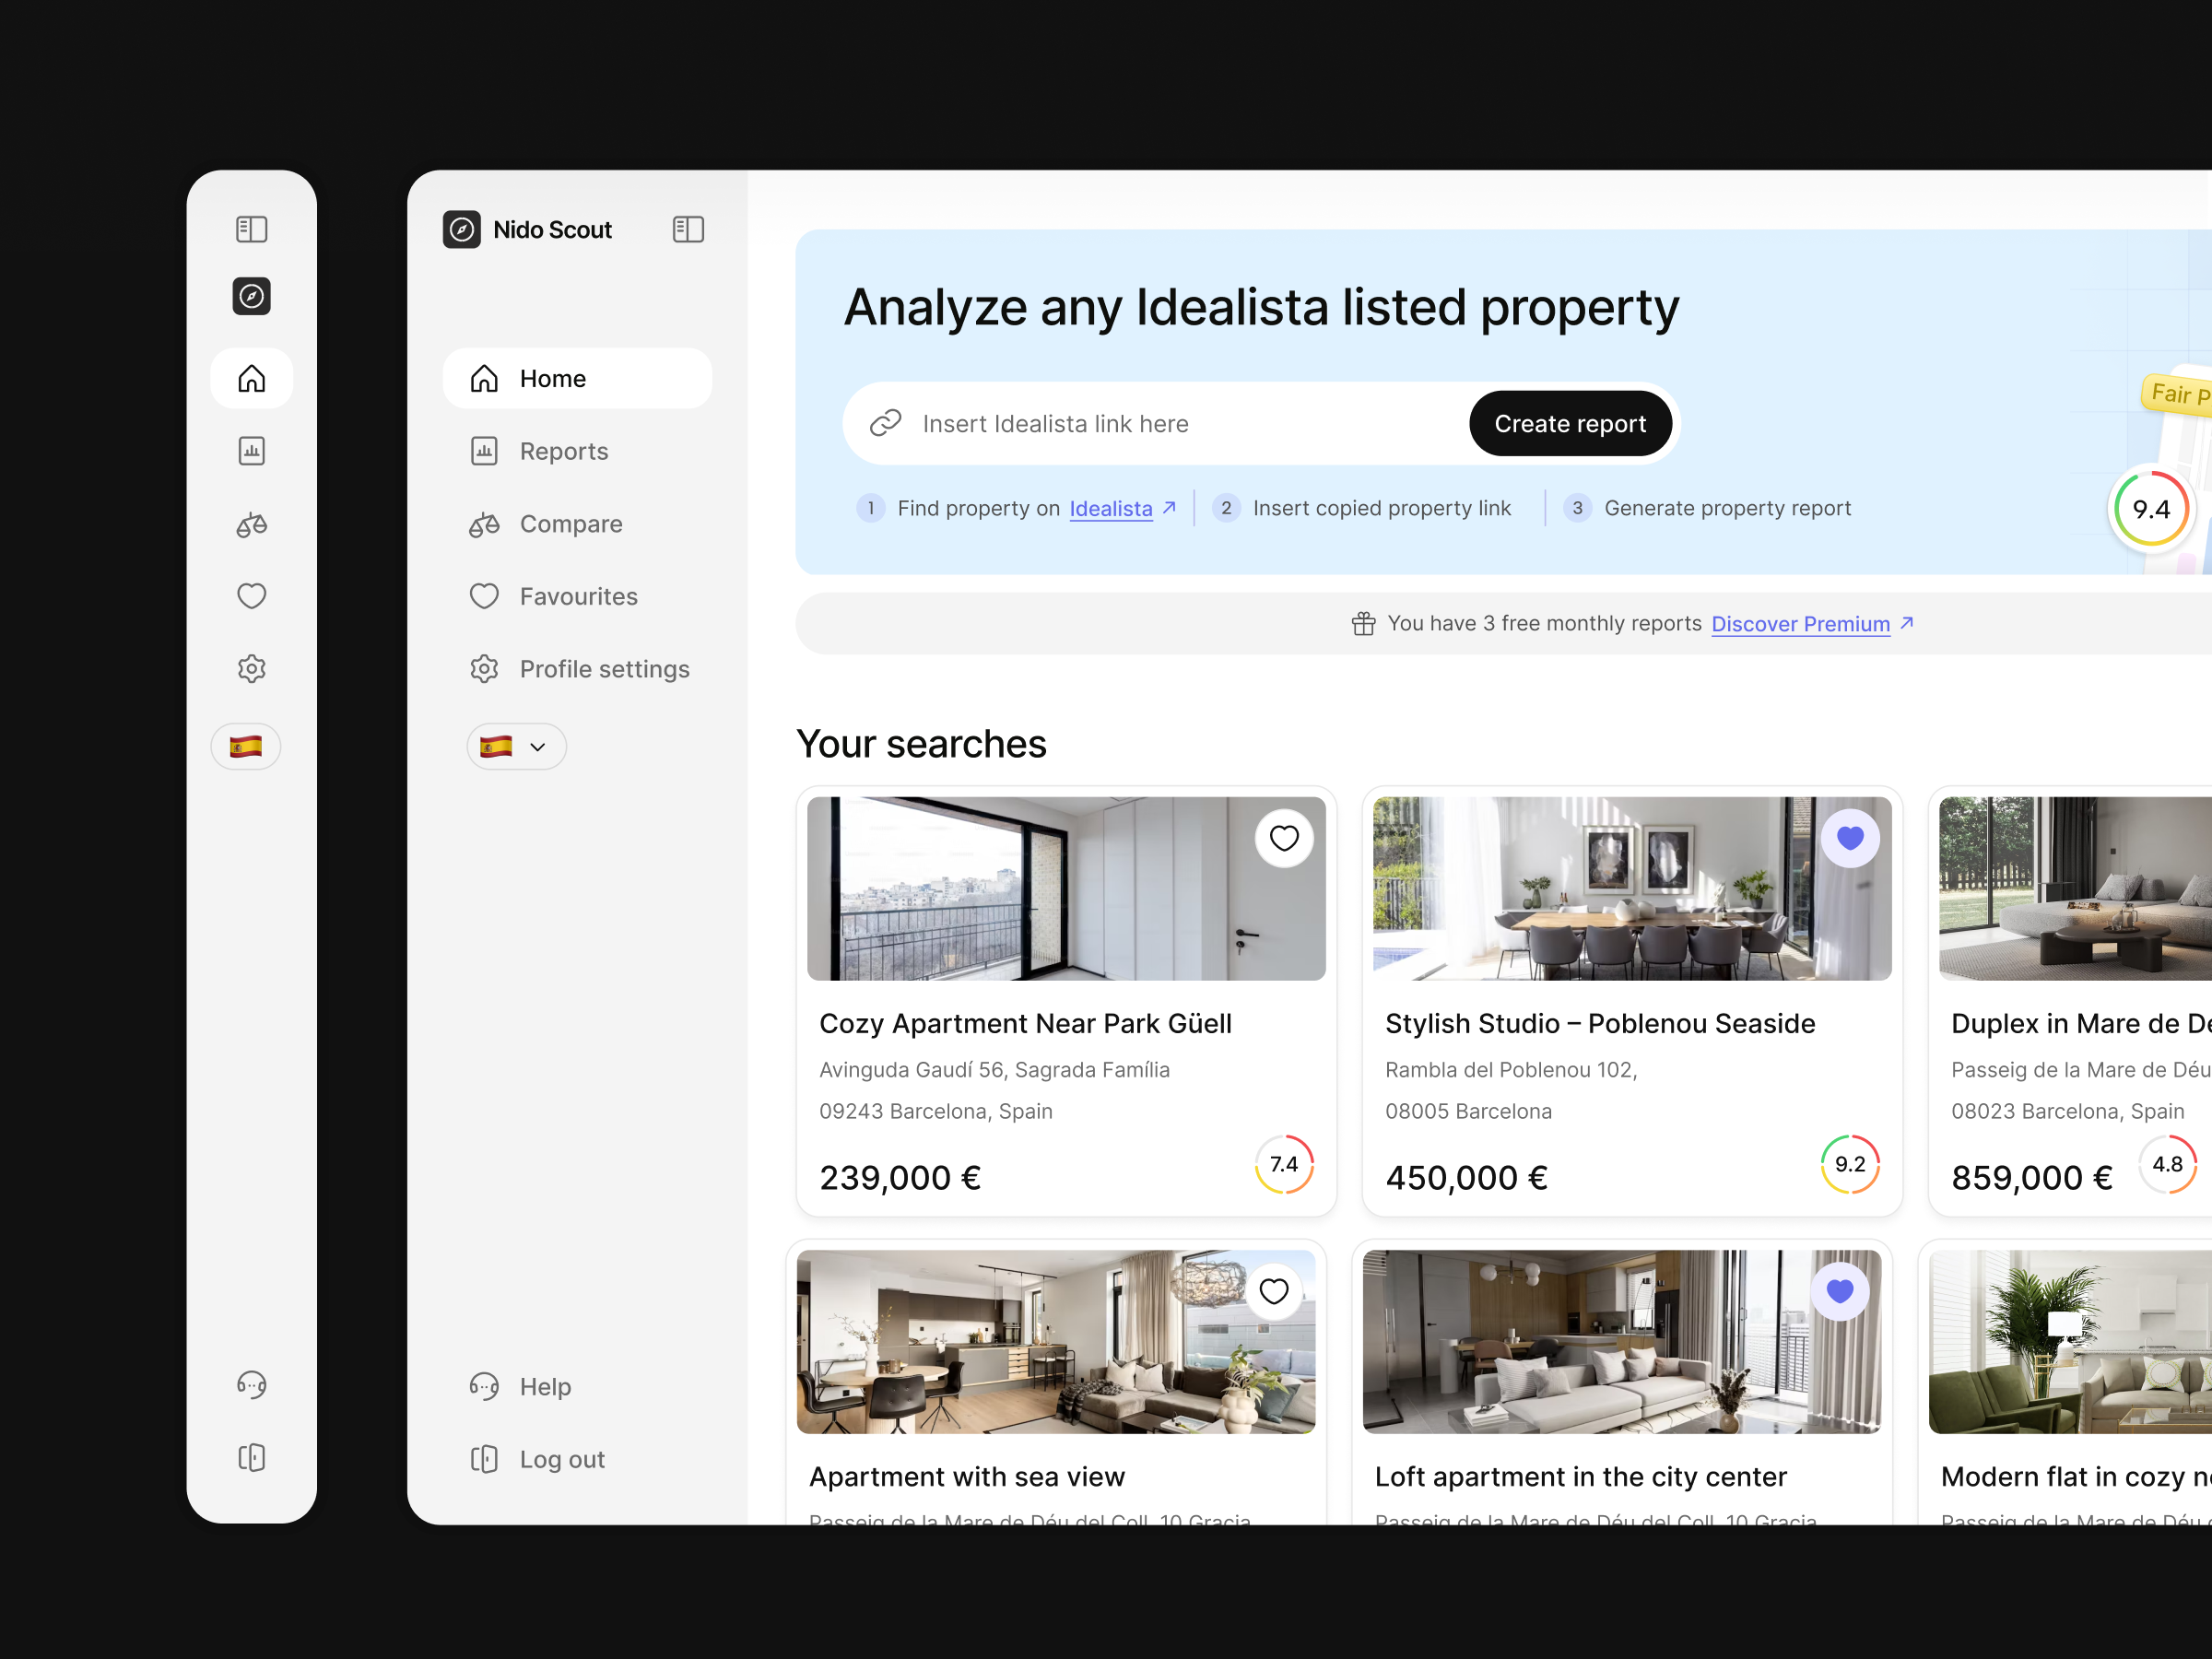The image size is (2212, 1659).
Task: Click the 7.4 score ring on the Cozy Apartment card
Action: tap(1284, 1163)
